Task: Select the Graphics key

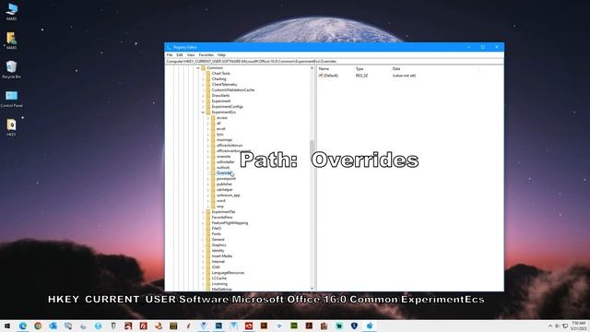Action: [218, 245]
